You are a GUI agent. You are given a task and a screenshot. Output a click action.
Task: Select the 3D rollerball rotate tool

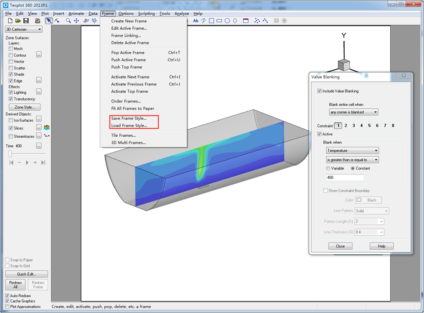click(x=94, y=21)
